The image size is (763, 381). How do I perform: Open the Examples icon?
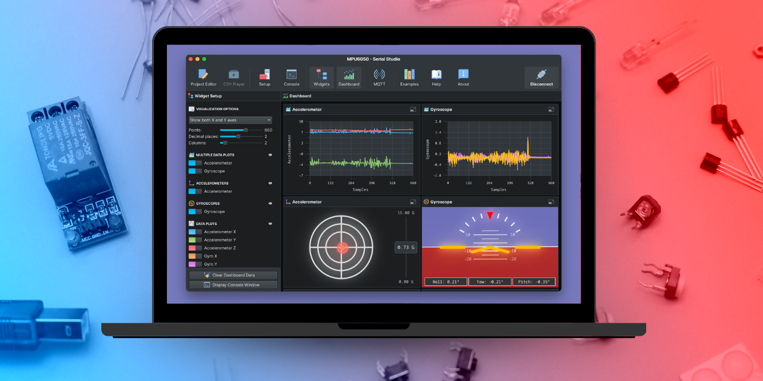click(409, 77)
